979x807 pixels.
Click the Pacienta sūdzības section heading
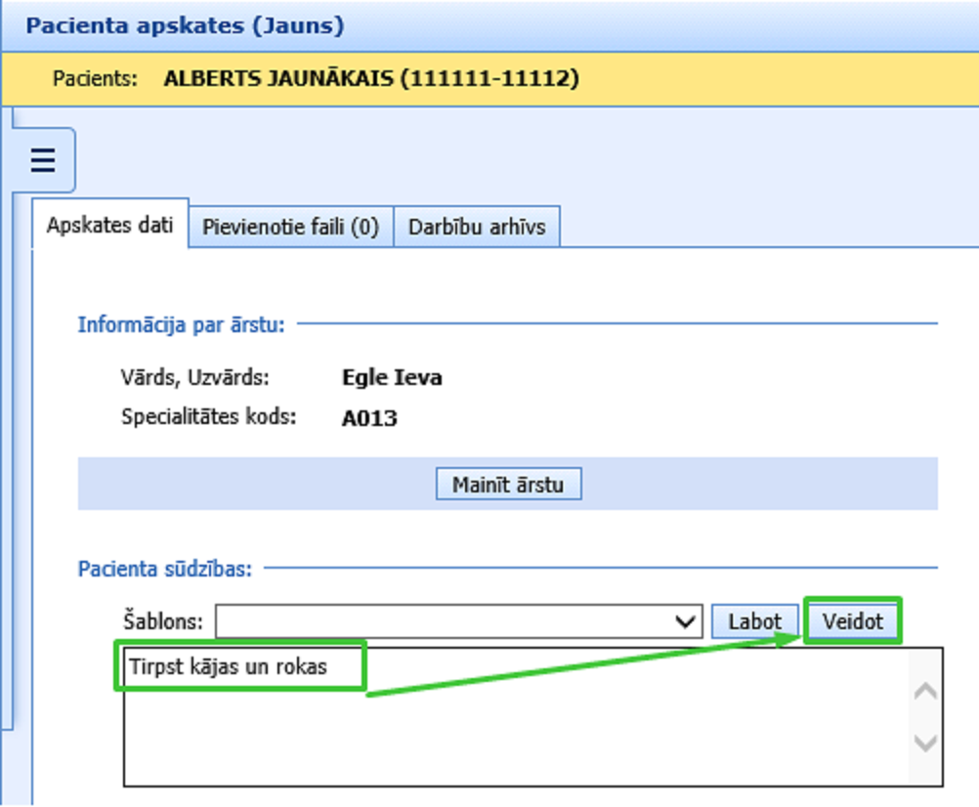click(164, 569)
